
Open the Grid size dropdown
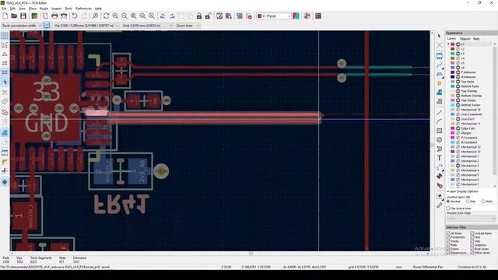148,26
